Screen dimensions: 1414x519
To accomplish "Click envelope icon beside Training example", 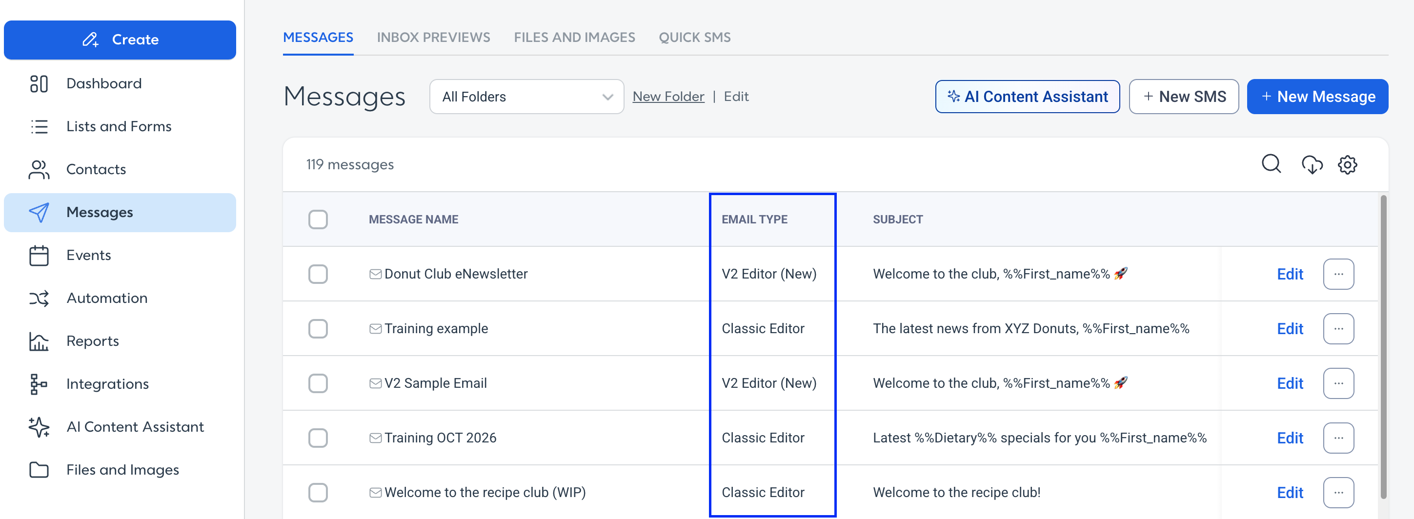I will click(x=376, y=329).
